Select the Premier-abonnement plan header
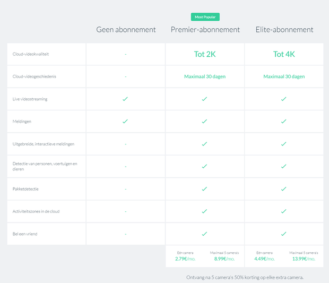Image resolution: width=329 pixels, height=283 pixels. coord(205,30)
